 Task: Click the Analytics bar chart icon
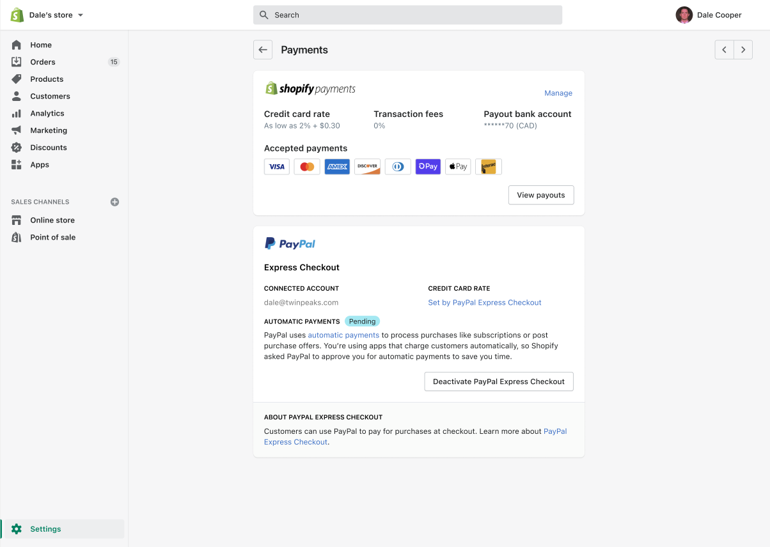tap(17, 113)
